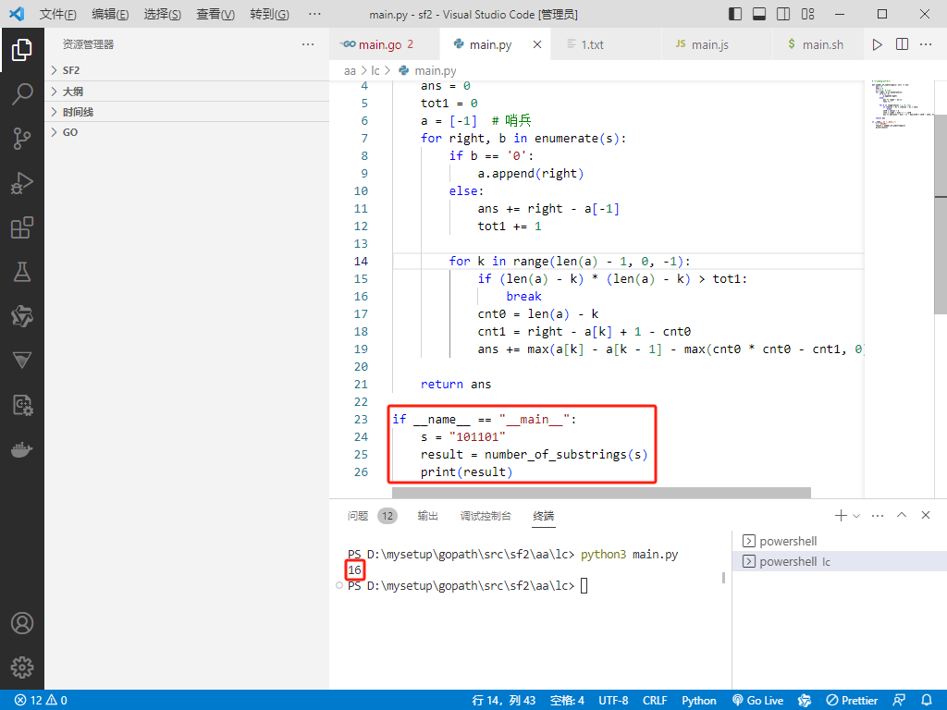Viewport: 947px width, 710px height.
Task: Click the editor horizontal scrollbar
Action: coord(601,493)
